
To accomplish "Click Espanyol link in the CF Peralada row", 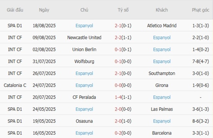I will click(162, 97).
